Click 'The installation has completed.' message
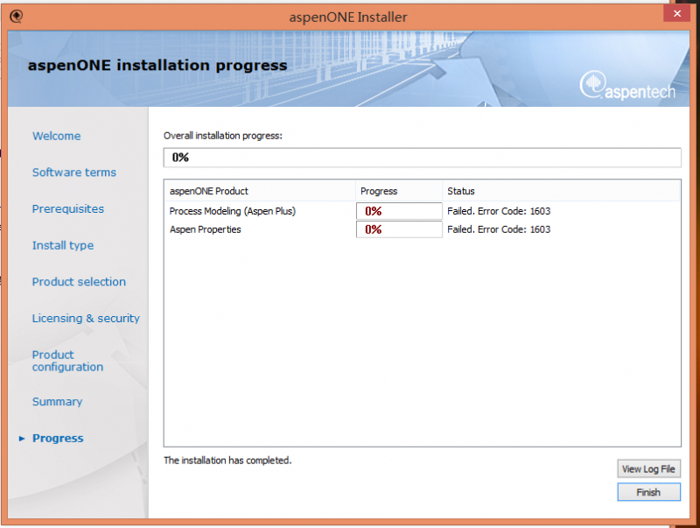The width and height of the screenshot is (700, 528). pyautogui.click(x=227, y=460)
